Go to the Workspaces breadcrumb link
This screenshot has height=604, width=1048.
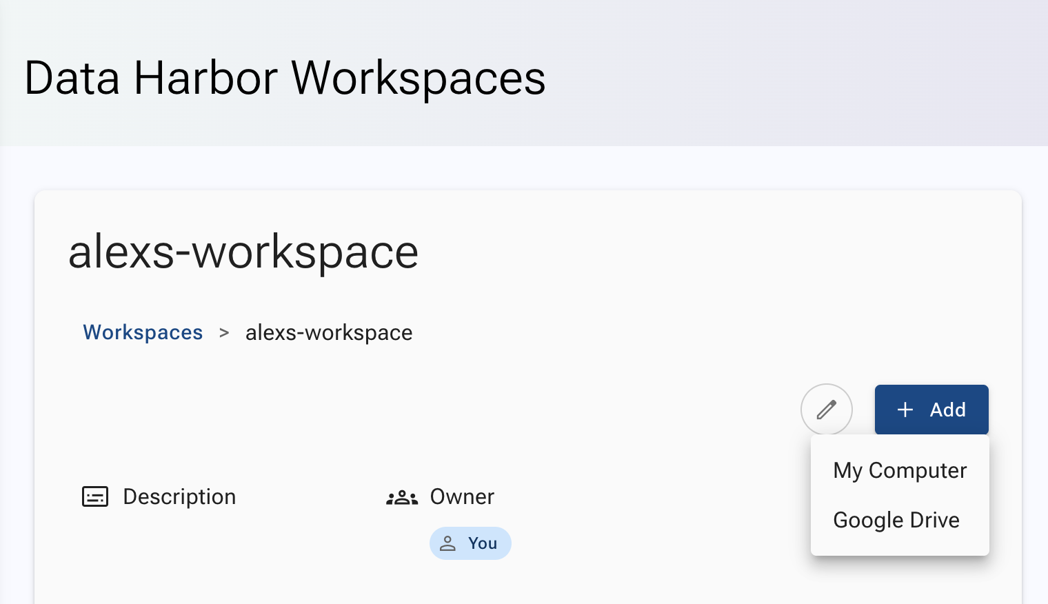(x=143, y=332)
